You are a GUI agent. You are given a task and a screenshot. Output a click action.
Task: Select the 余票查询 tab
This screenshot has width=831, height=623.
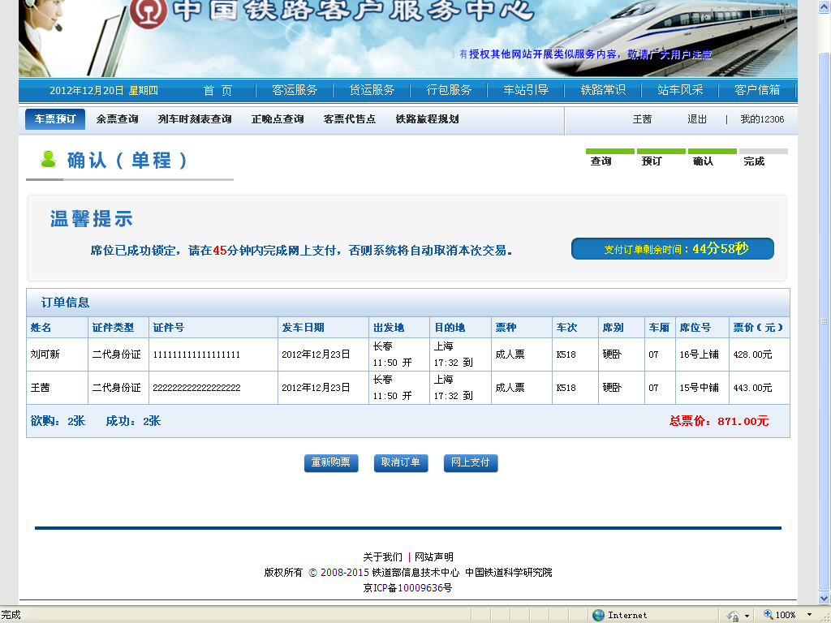(117, 119)
